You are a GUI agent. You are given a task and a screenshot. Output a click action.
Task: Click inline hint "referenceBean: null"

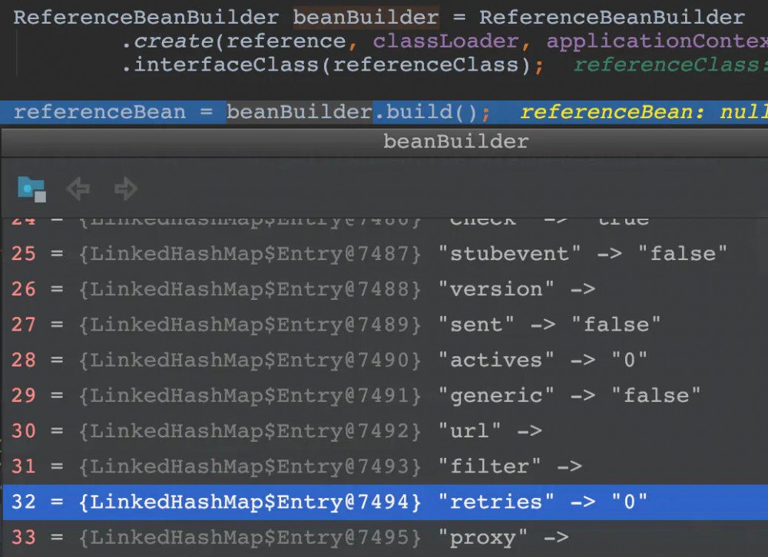644,112
